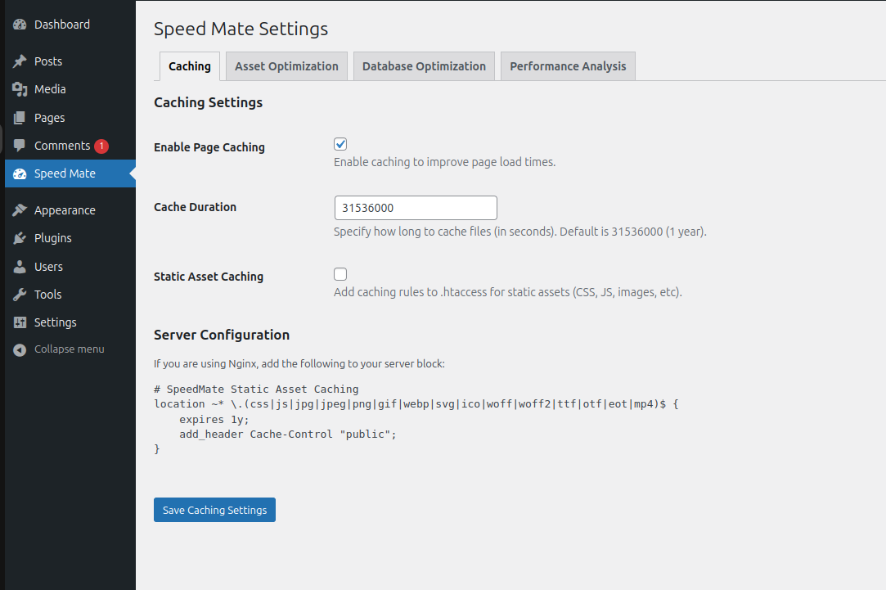Image resolution: width=886 pixels, height=590 pixels.
Task: Open the Database Optimization tab
Action: (424, 66)
